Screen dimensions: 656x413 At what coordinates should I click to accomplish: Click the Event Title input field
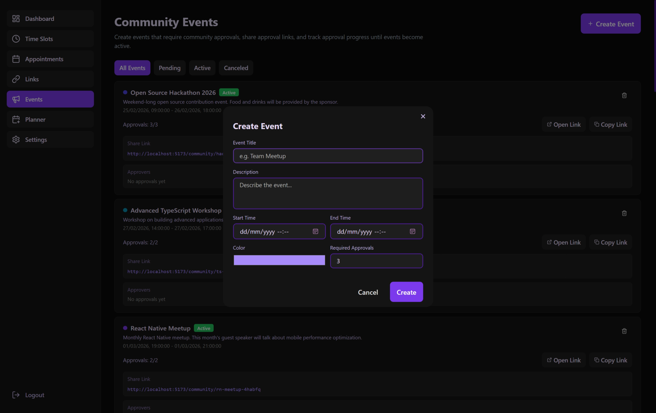pyautogui.click(x=328, y=156)
